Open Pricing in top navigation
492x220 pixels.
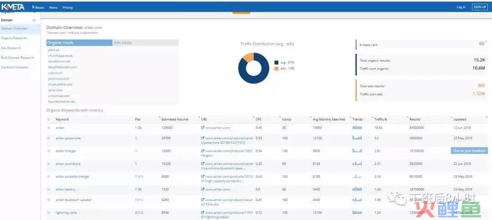[67, 8]
